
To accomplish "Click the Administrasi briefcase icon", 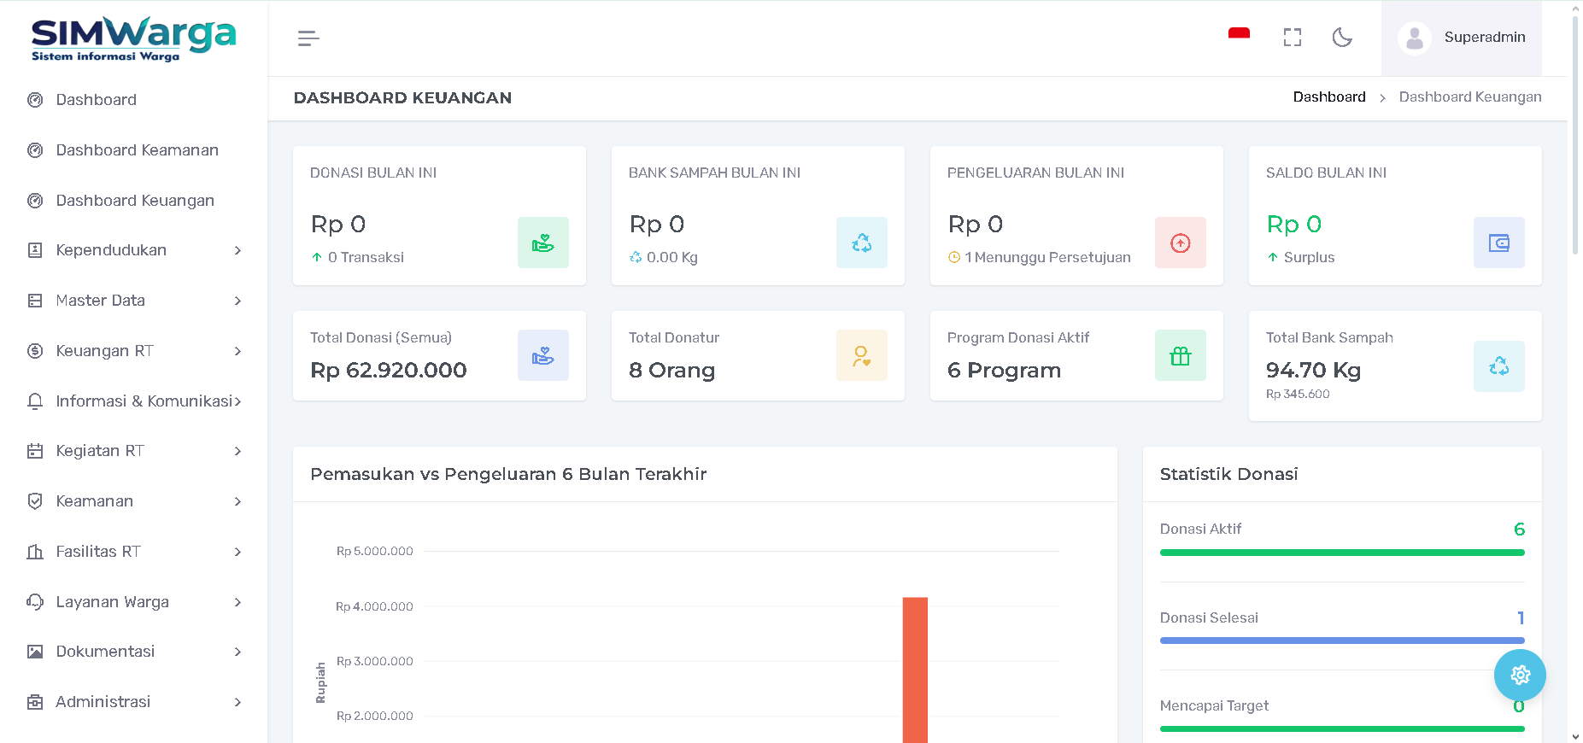I will [x=35, y=702].
